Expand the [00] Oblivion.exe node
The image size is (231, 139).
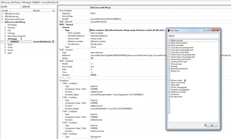click(x=2, y=17)
